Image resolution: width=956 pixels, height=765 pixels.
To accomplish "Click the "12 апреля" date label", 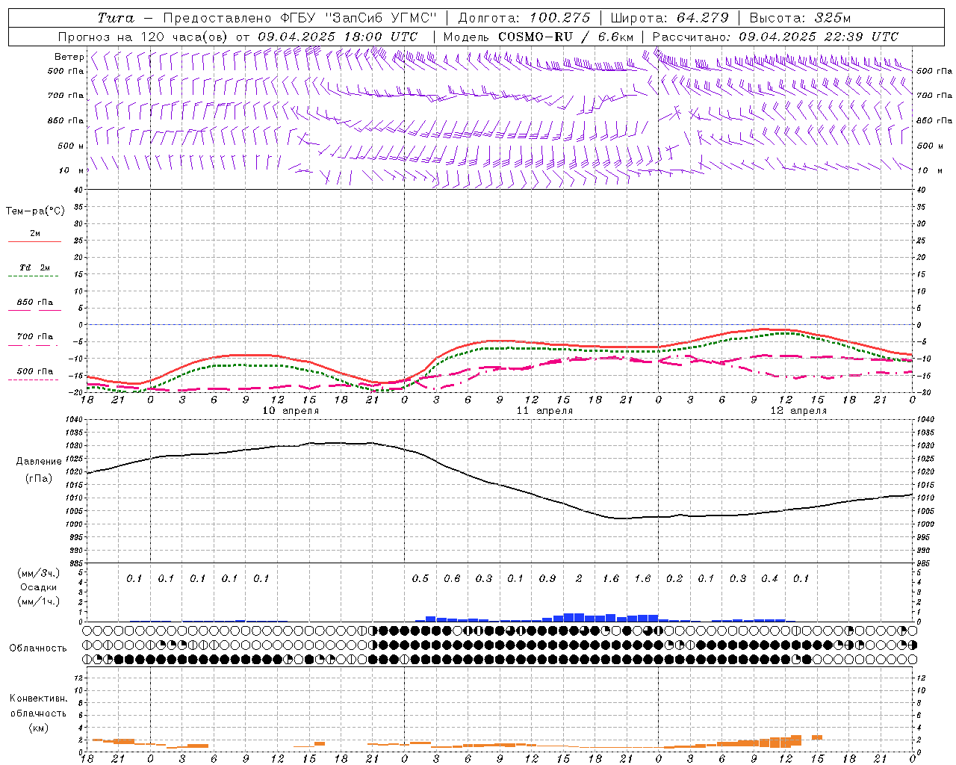I will coord(798,411).
